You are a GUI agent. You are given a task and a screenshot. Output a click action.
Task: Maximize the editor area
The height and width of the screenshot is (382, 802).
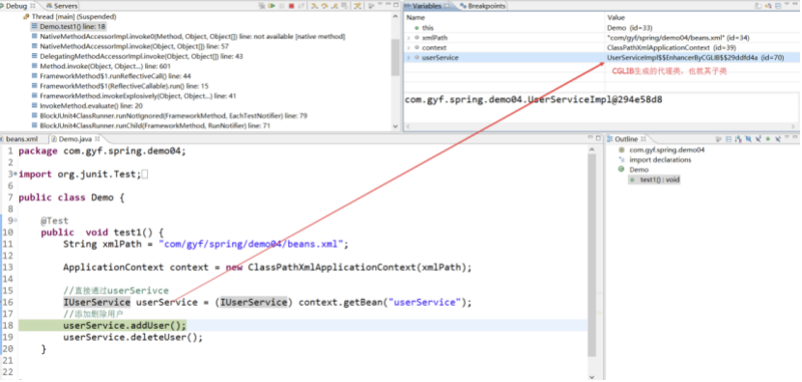597,137
